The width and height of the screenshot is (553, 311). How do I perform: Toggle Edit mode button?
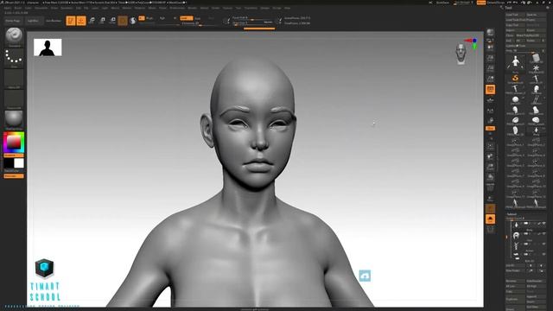71,21
